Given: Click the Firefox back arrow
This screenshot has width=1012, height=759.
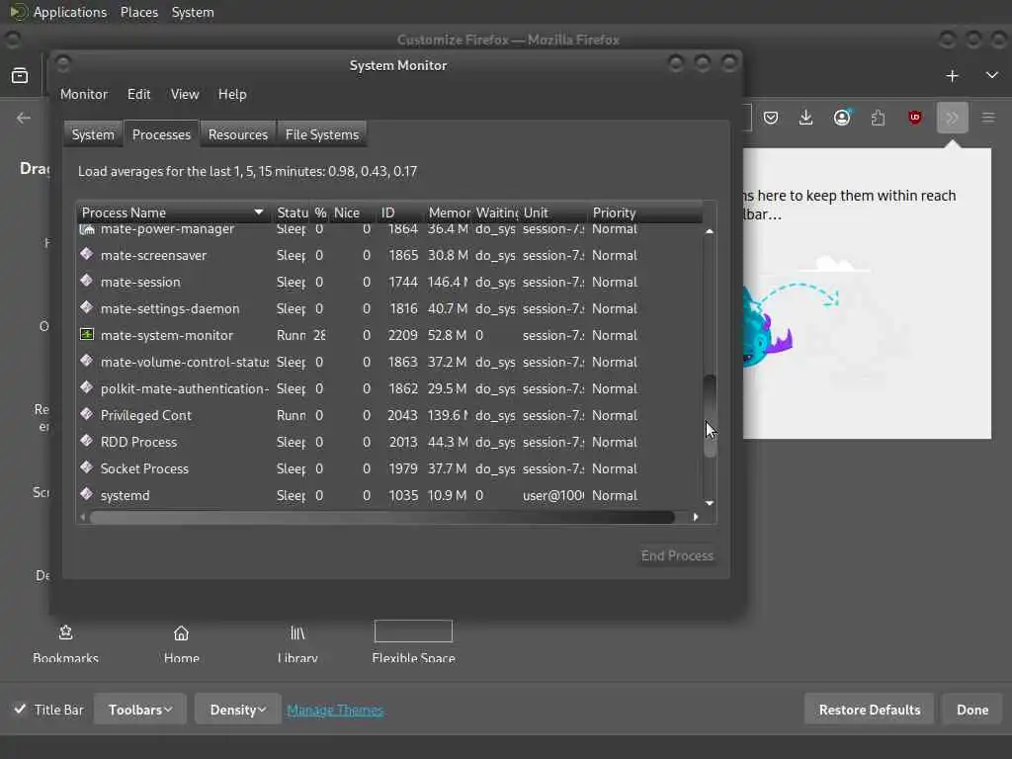Looking at the screenshot, I should (24, 118).
